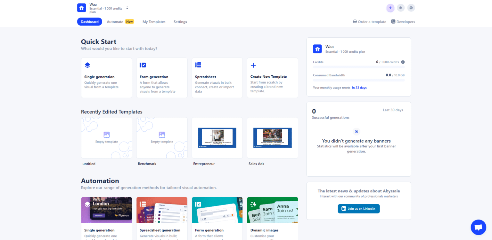
Task: Click the Form generation icon in Quick Start
Action: pyautogui.click(x=143, y=65)
